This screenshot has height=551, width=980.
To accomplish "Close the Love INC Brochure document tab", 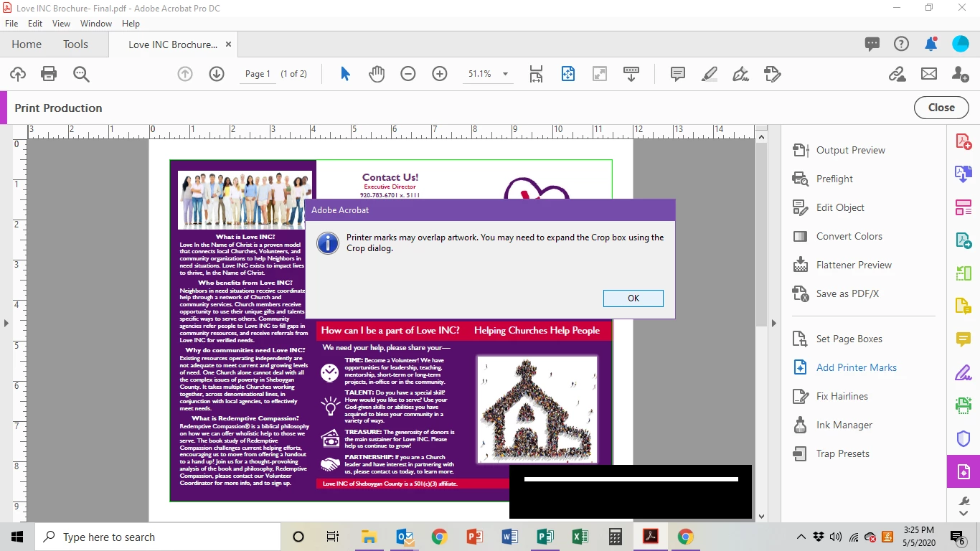I will 228,44.
